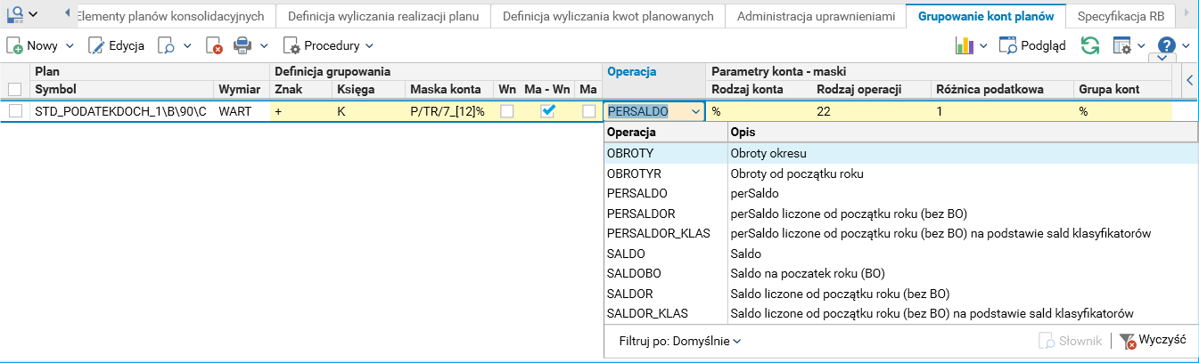
Task: Uncheck the Ma - Wn checkbox
Action: 549,111
